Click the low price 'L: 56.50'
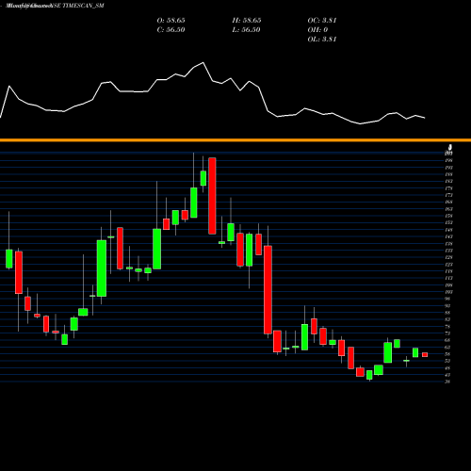The image size is (471, 471). pos(247,30)
